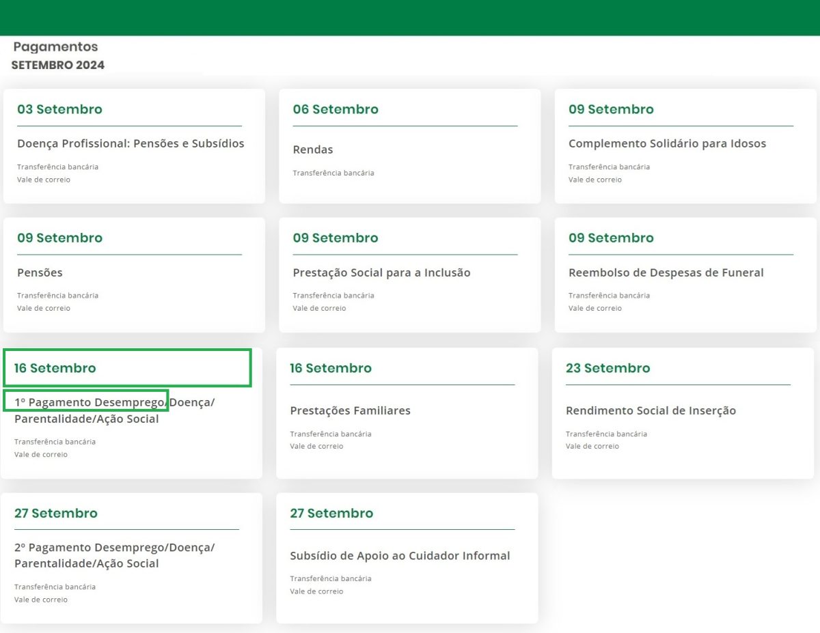820x633 pixels.
Task: Open the "Prestações Familiares" title
Action: point(350,411)
